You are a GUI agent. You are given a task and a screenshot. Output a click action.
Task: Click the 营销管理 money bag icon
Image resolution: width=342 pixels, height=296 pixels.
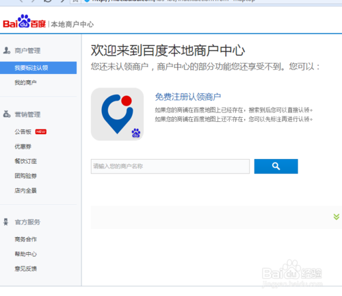click(7, 114)
